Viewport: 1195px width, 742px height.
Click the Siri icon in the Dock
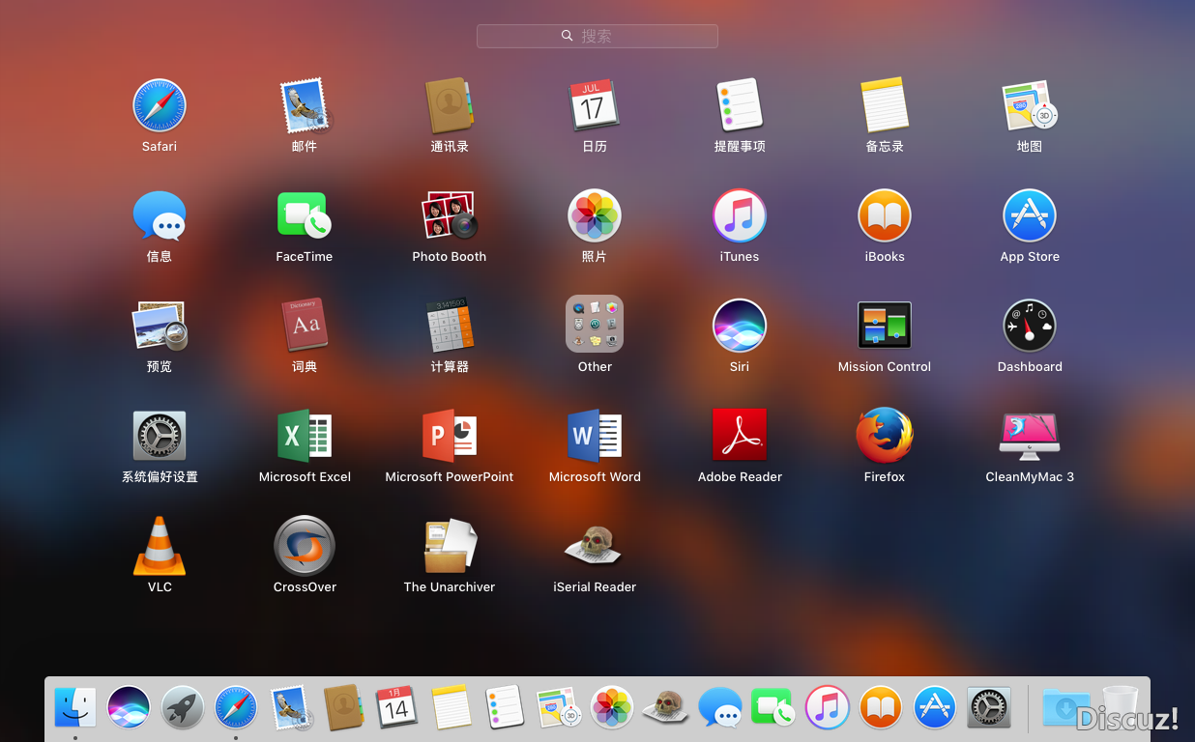[129, 708]
